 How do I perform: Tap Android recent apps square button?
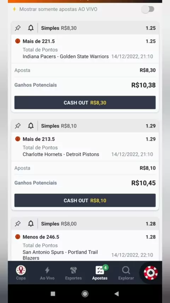(x=53, y=294)
